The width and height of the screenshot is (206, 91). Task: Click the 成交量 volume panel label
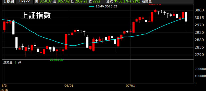(x=8, y=62)
